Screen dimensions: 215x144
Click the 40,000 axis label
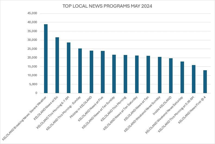pos(32,22)
